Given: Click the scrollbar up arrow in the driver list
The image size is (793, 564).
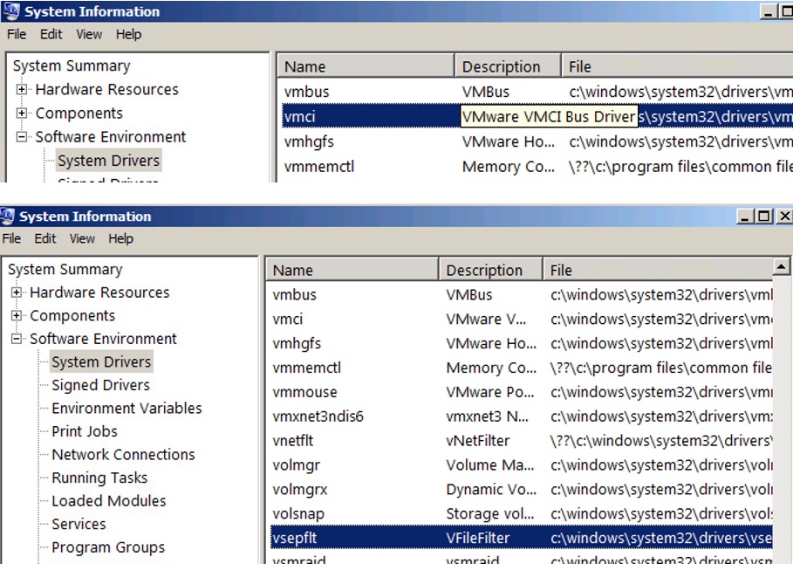Looking at the screenshot, I should (781, 266).
